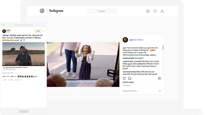Open the three-dot post options menu
The height and width of the screenshot is (115, 206).
160,91
